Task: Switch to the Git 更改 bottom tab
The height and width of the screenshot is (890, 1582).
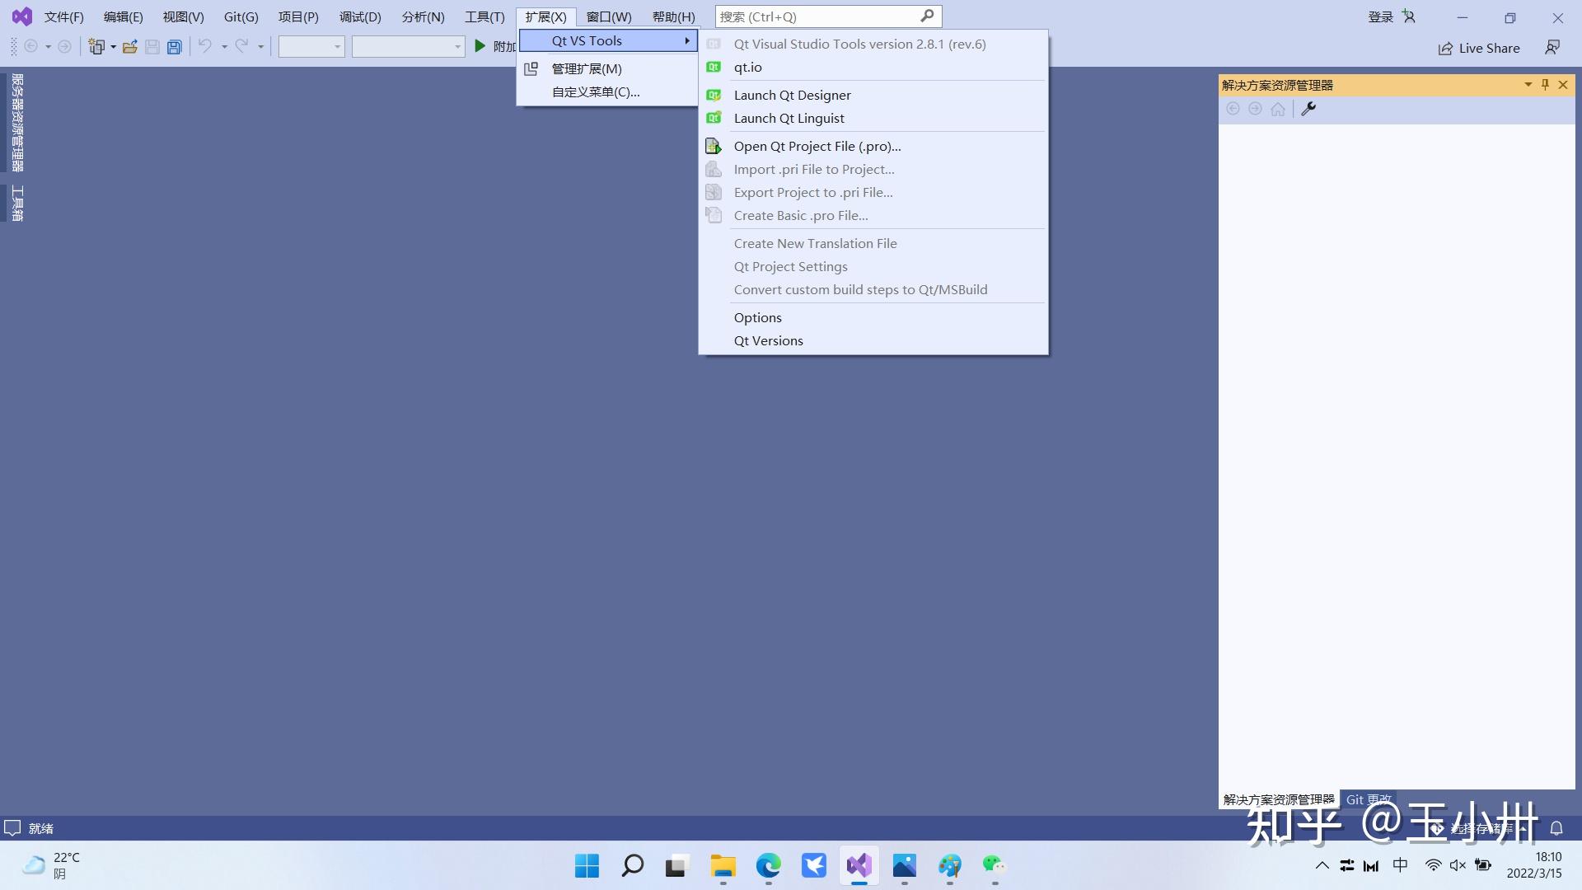Action: coord(1369,799)
